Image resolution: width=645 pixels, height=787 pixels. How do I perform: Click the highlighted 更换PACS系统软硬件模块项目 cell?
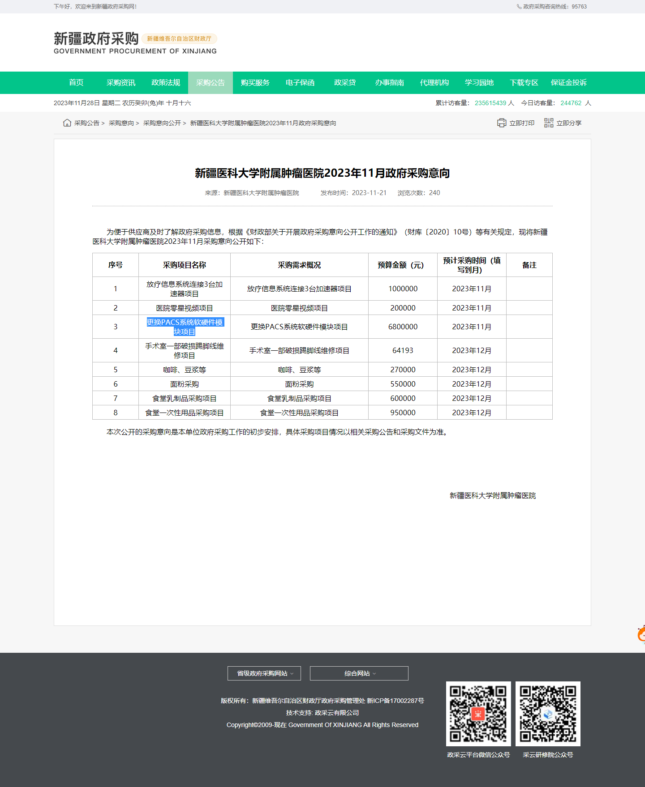(x=185, y=327)
